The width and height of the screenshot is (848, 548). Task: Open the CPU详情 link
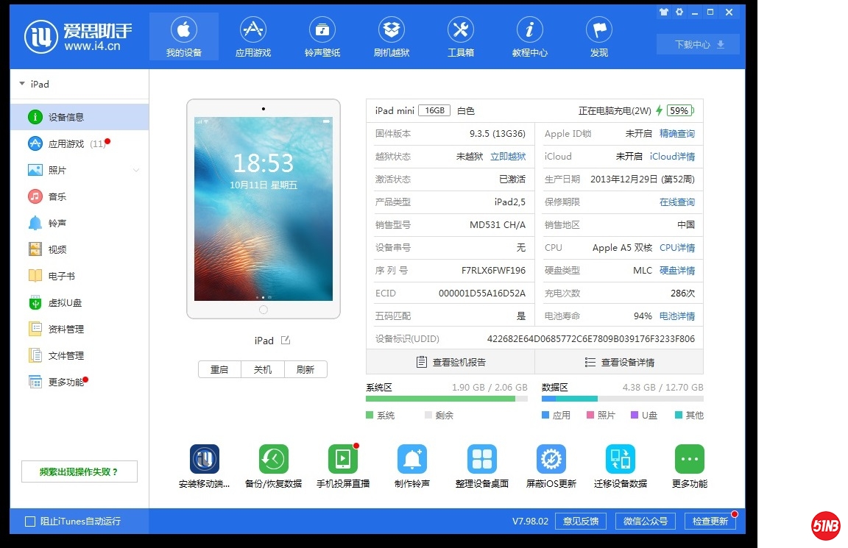677,247
